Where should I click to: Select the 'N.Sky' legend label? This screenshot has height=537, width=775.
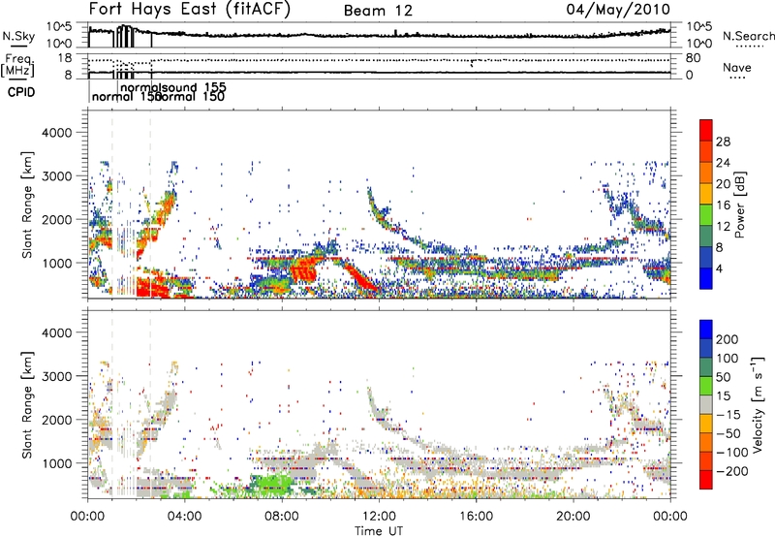pyautogui.click(x=18, y=36)
